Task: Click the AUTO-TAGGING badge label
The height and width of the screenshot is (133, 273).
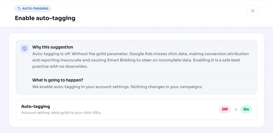Action: (35, 8)
